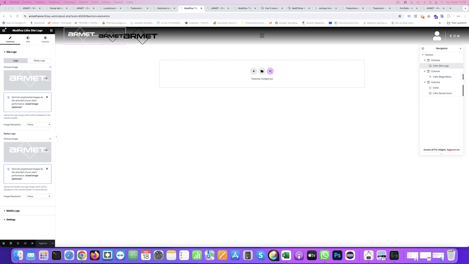This screenshot has height=264, width=469.
Task: Click the add new section plus button
Action: pyautogui.click(x=254, y=71)
